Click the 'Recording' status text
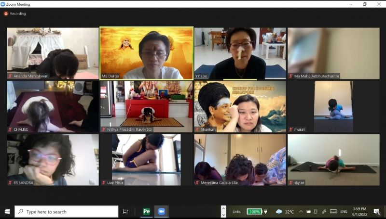The image size is (386, 219). point(18,14)
